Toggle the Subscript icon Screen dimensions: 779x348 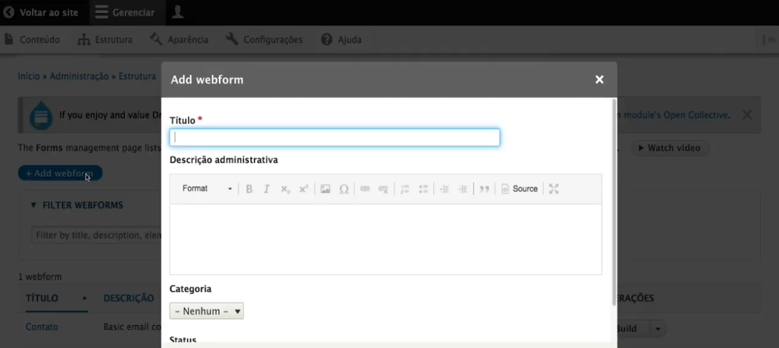click(285, 189)
